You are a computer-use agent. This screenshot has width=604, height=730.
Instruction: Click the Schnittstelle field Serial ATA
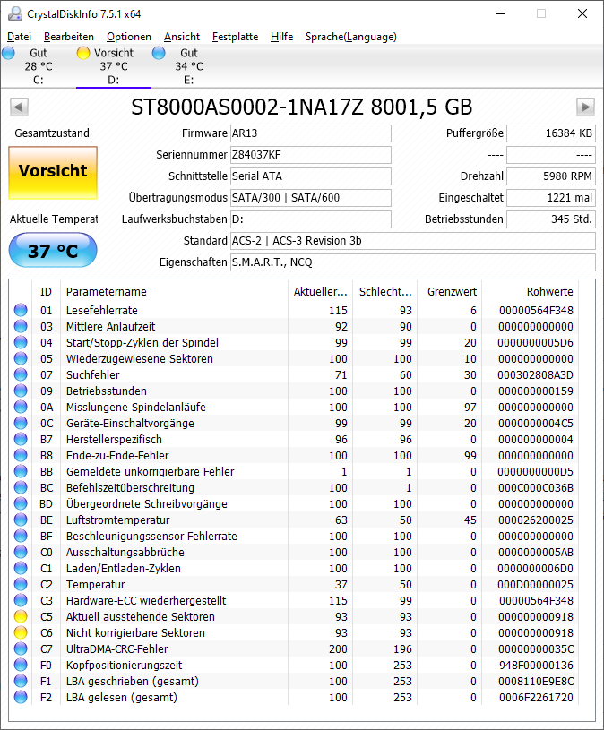point(311,176)
